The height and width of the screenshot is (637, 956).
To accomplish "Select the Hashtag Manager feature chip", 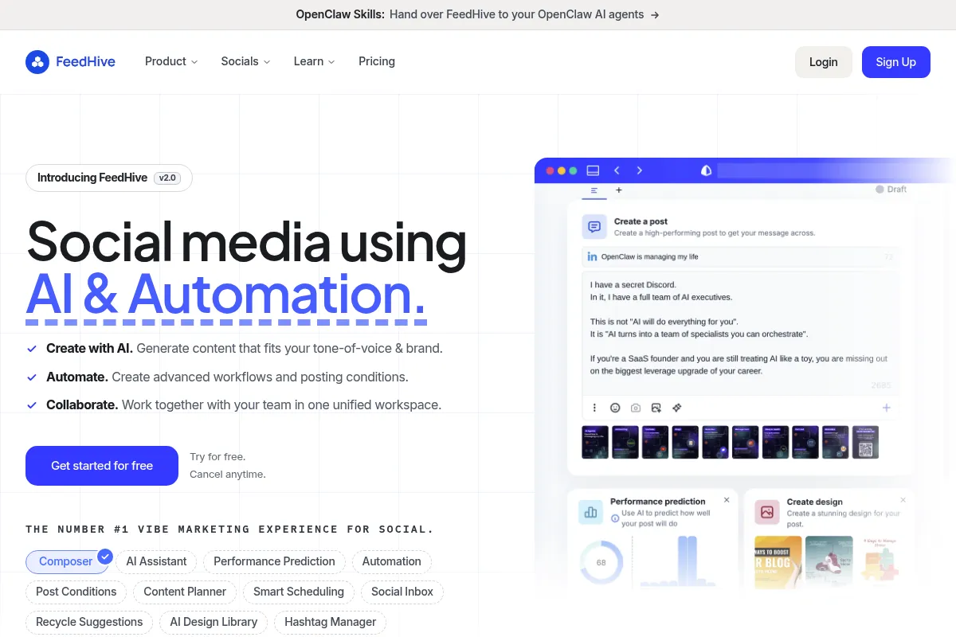I will [x=330, y=622].
